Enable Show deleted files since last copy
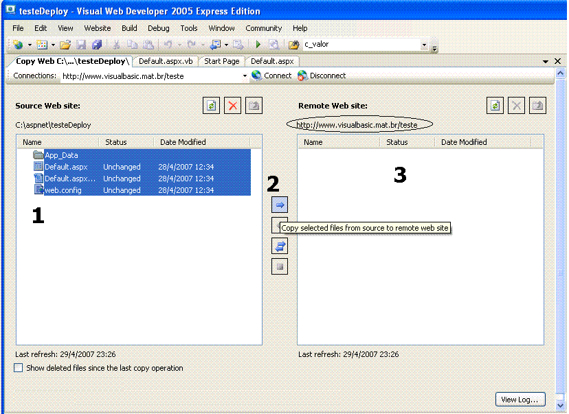This screenshot has height=414, width=569. (x=19, y=368)
